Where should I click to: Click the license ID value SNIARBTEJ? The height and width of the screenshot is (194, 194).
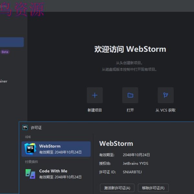[132, 172]
